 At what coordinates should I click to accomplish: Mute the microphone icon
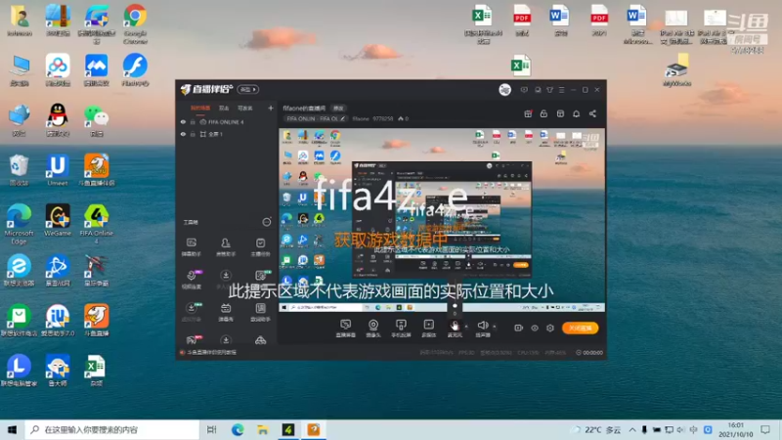click(455, 326)
